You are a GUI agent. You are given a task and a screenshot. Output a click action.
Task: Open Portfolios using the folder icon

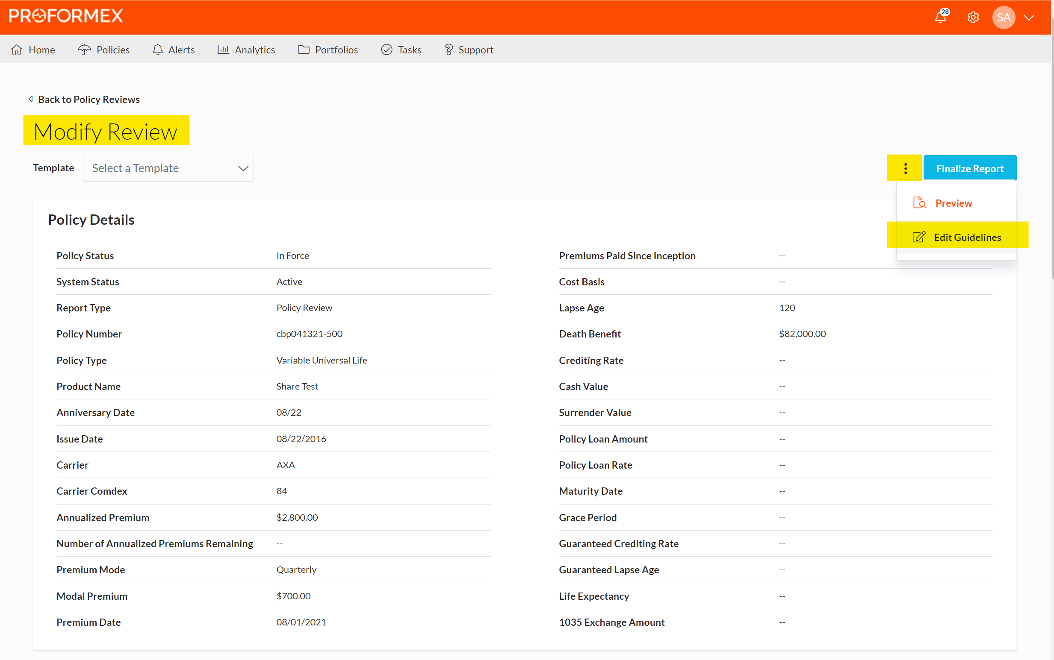click(303, 49)
